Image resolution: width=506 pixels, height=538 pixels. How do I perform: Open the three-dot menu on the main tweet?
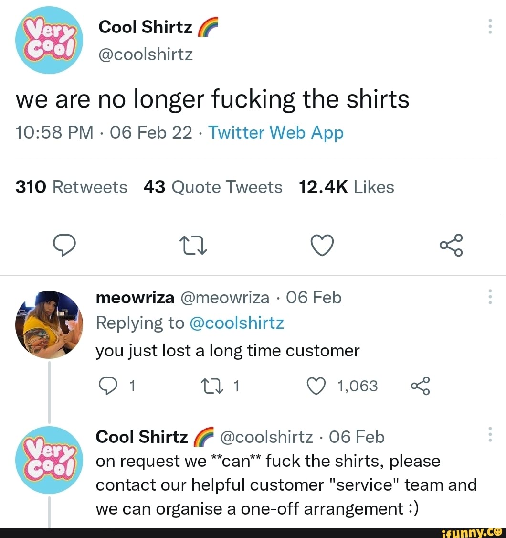[490, 27]
